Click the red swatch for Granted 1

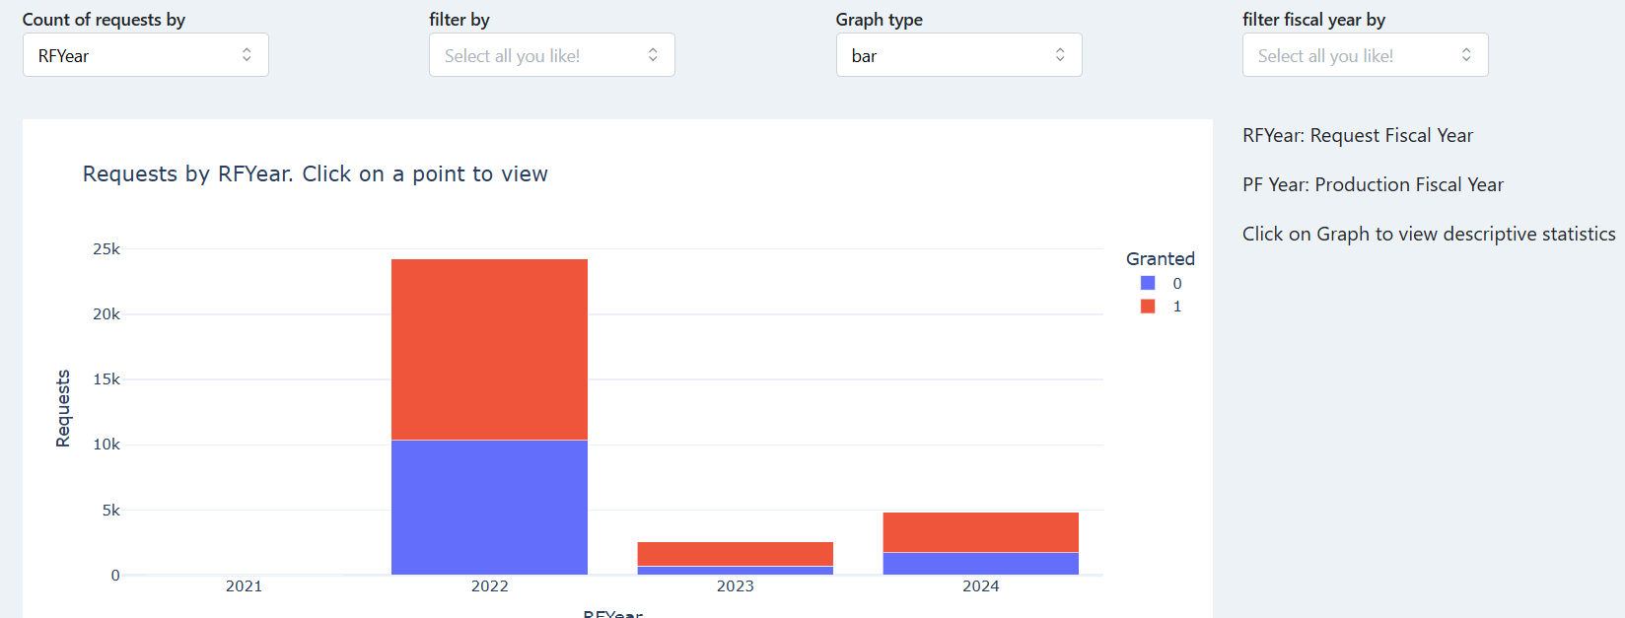(1148, 307)
